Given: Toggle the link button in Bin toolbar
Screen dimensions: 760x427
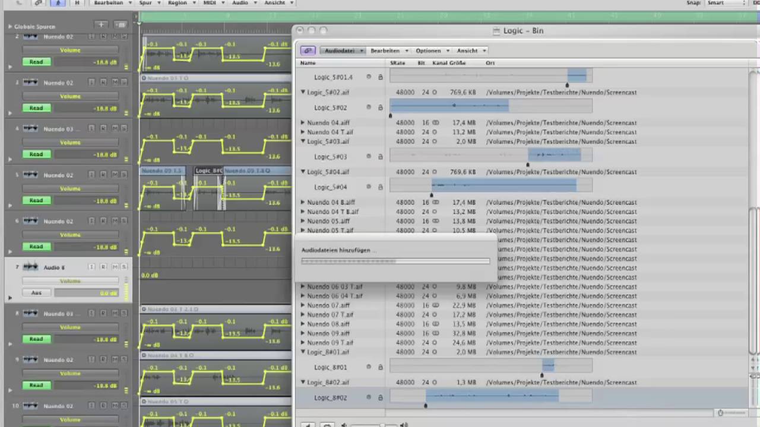Looking at the screenshot, I should 308,50.
